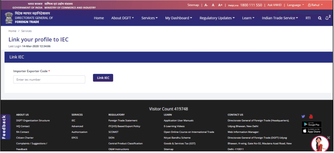Click the Google Play badge

point(311,124)
